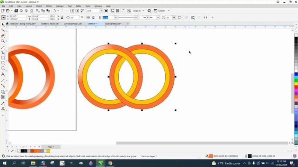Open Chrome from the taskbar
Image resolution: width=298 pixels, height=167 pixels.
pyautogui.click(x=110, y=163)
